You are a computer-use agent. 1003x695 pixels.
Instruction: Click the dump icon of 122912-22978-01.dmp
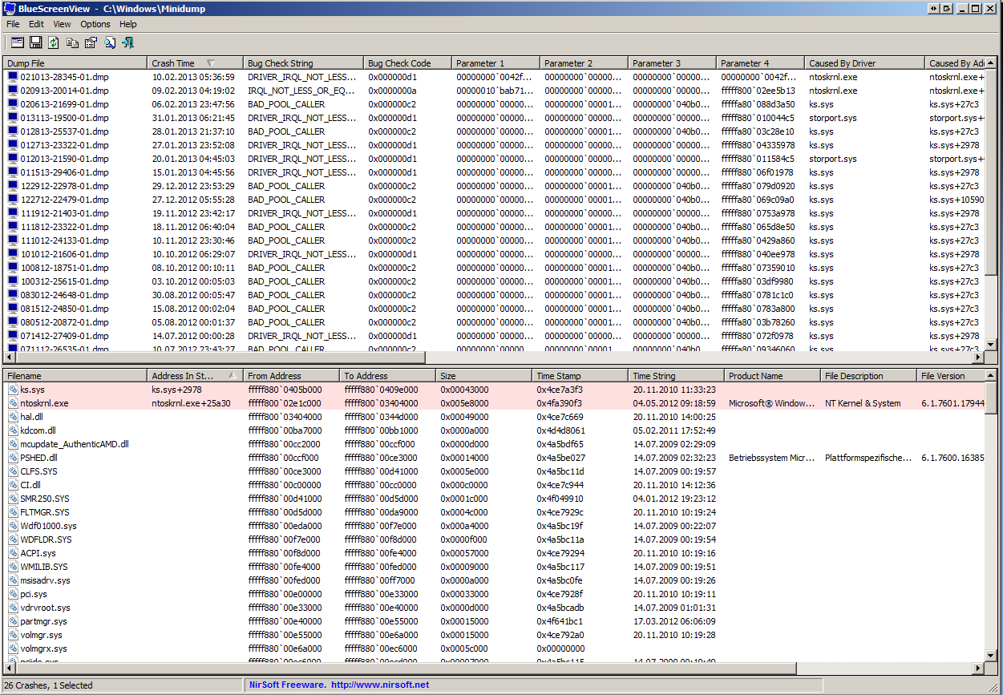13,186
